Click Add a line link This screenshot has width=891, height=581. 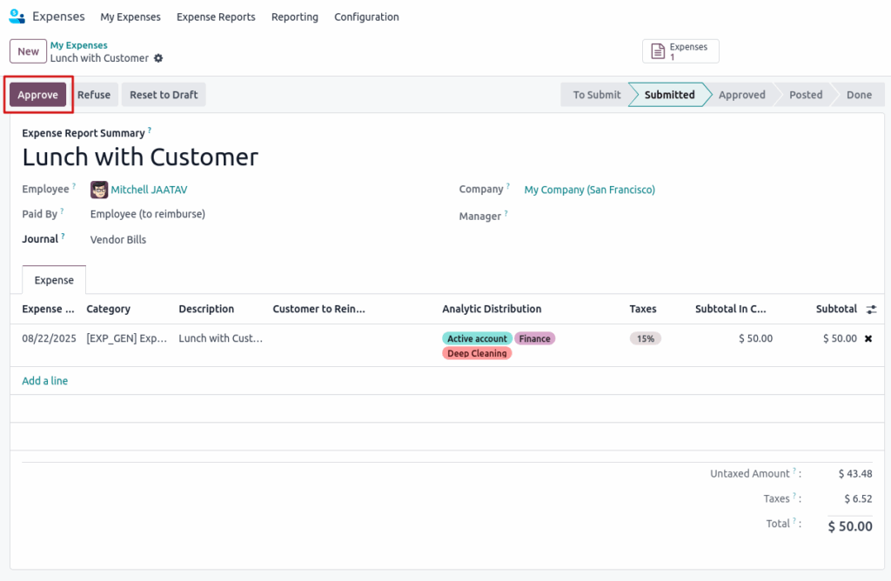pos(44,381)
